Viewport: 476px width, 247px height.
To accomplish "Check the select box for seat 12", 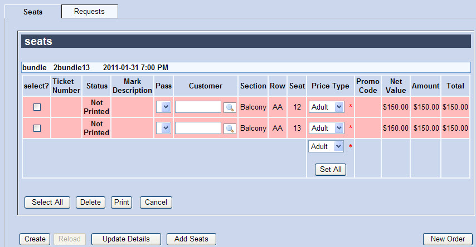I will pos(37,107).
